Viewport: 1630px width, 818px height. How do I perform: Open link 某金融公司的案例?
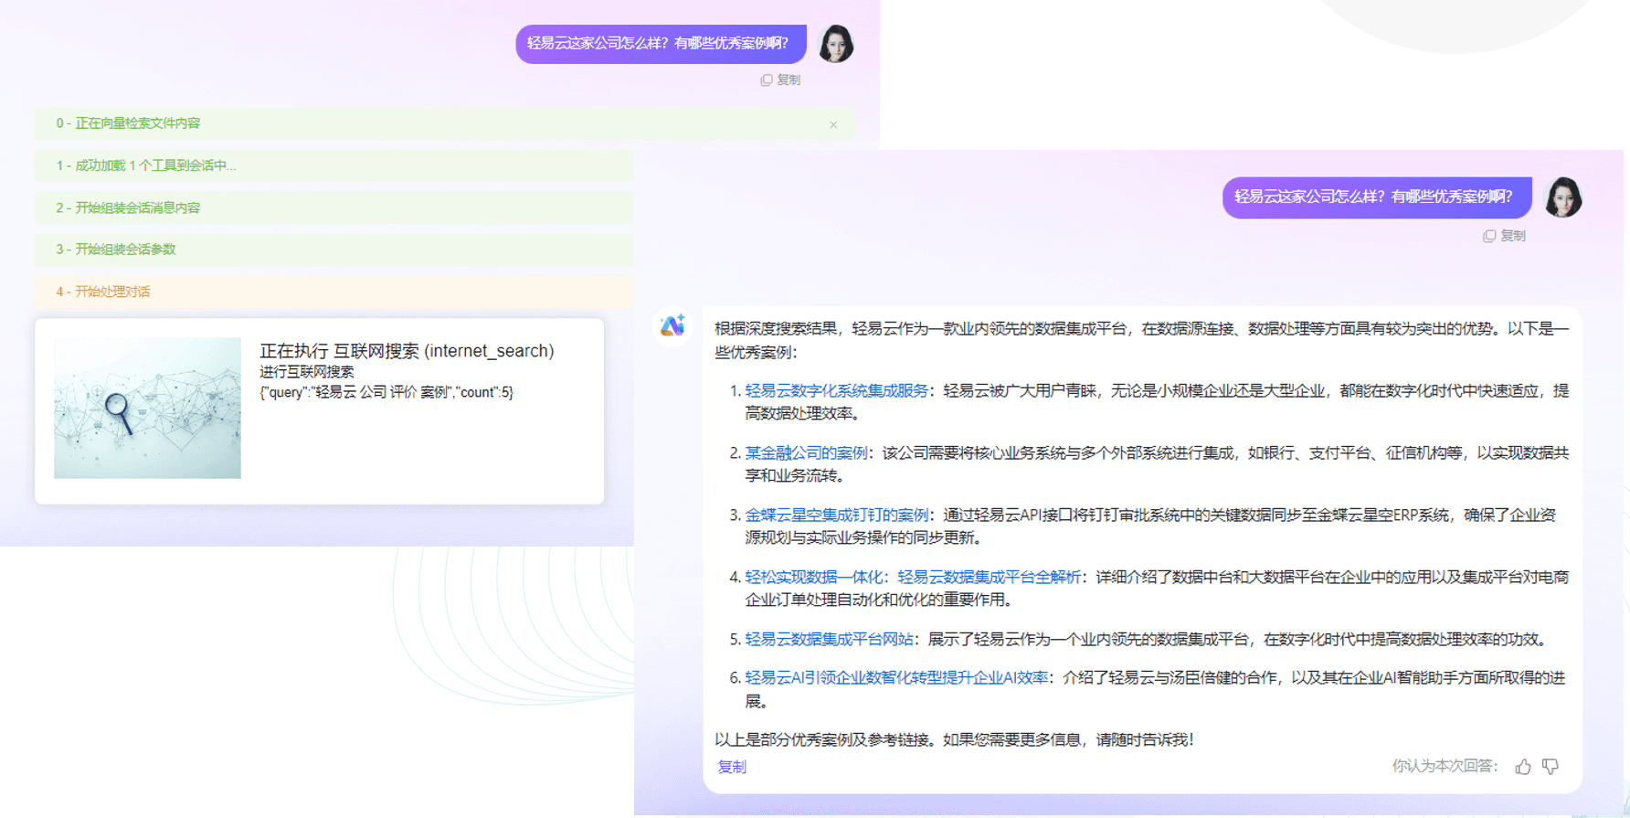point(806,452)
